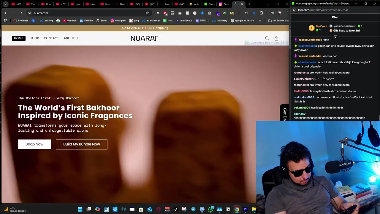Reload the nuarai.com page

coord(21,13)
